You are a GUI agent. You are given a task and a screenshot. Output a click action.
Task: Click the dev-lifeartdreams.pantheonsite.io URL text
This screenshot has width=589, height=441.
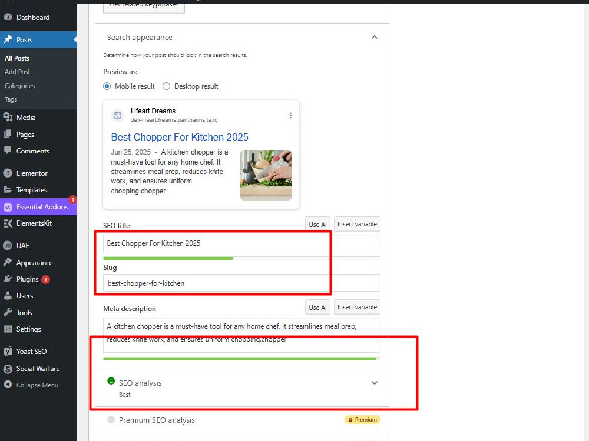coord(174,120)
